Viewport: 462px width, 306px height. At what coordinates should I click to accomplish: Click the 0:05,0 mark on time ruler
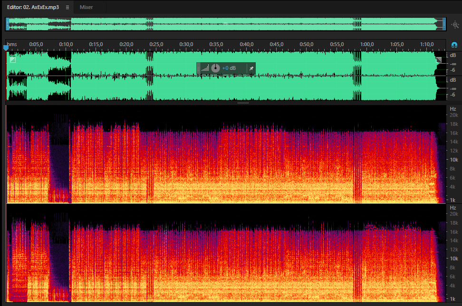(36, 44)
